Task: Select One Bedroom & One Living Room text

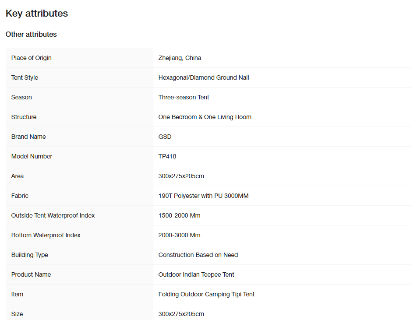Action: (x=205, y=117)
